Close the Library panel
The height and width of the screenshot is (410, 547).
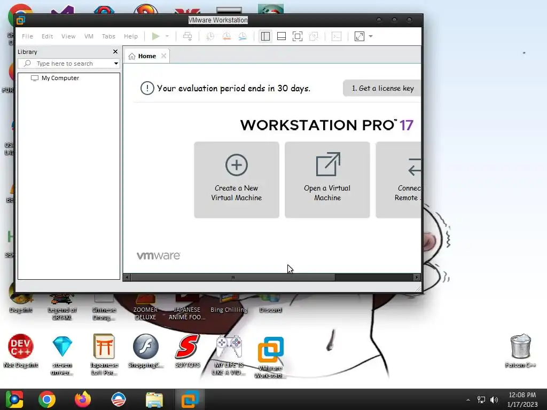[x=115, y=52]
